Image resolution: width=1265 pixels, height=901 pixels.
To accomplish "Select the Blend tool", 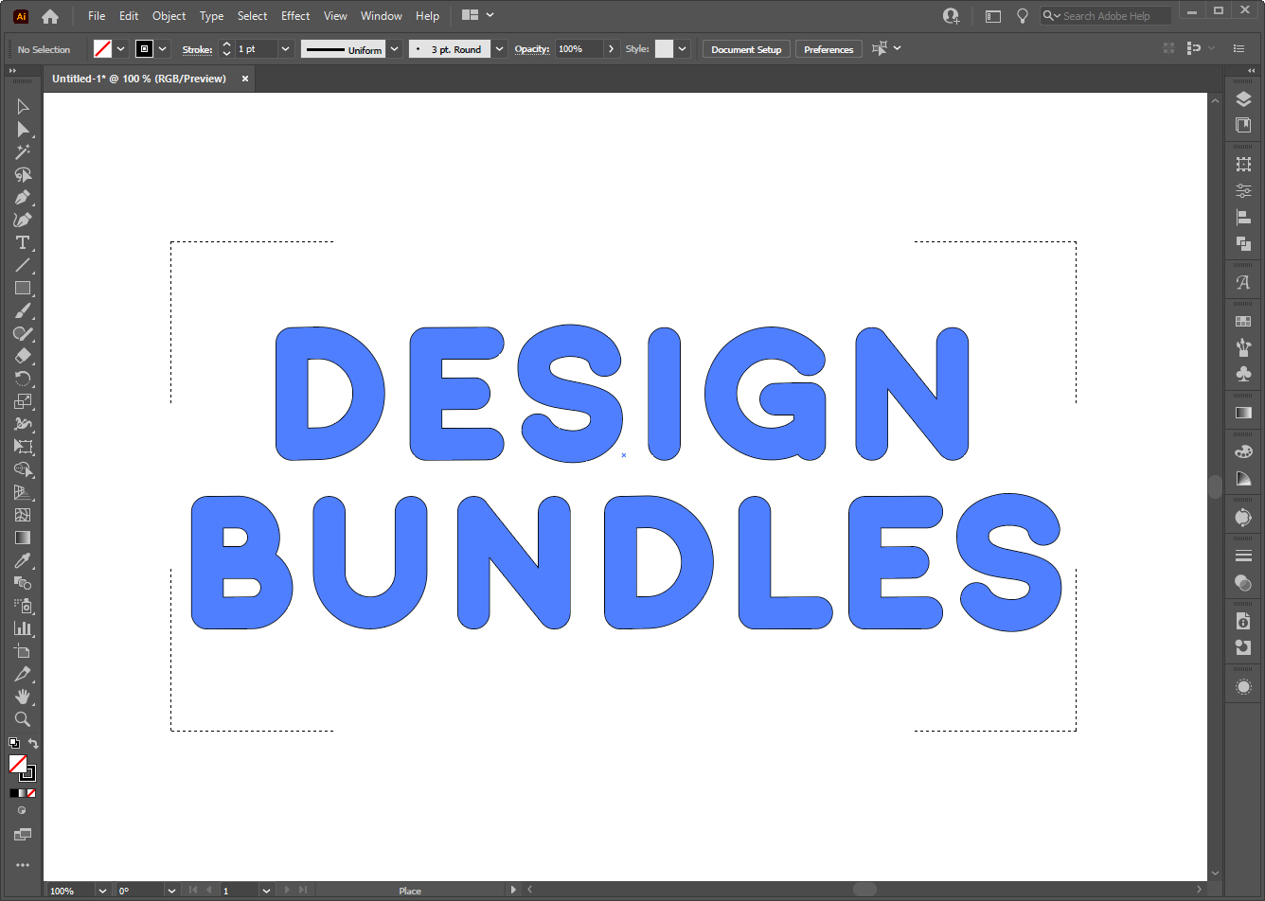I will pyautogui.click(x=23, y=584).
